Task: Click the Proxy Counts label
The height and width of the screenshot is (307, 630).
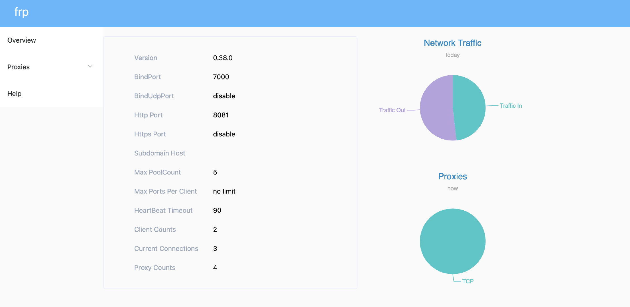Action: 155,267
